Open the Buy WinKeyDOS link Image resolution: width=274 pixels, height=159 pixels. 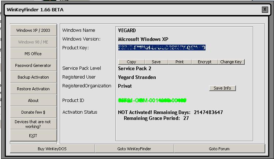[52, 149]
